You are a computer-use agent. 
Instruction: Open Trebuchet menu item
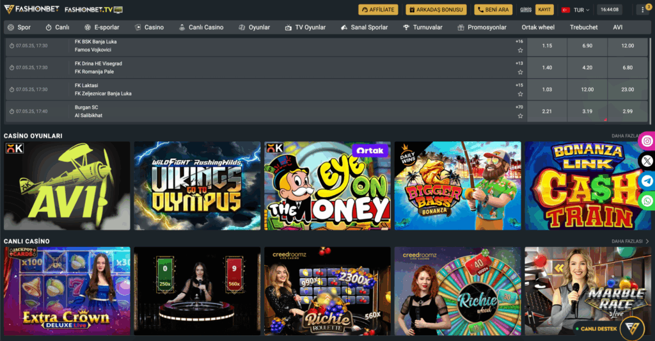[583, 27]
